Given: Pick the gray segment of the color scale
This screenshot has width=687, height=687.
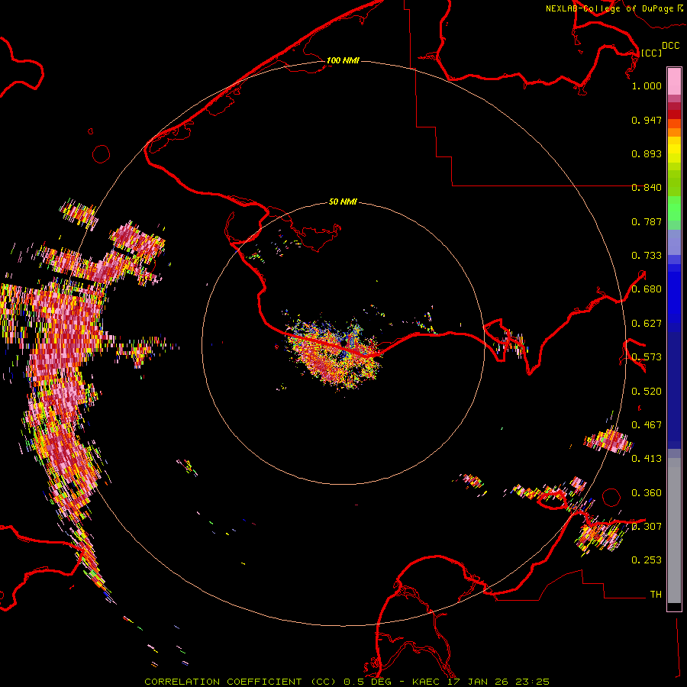Looking at the screenshot, I should 674,531.
